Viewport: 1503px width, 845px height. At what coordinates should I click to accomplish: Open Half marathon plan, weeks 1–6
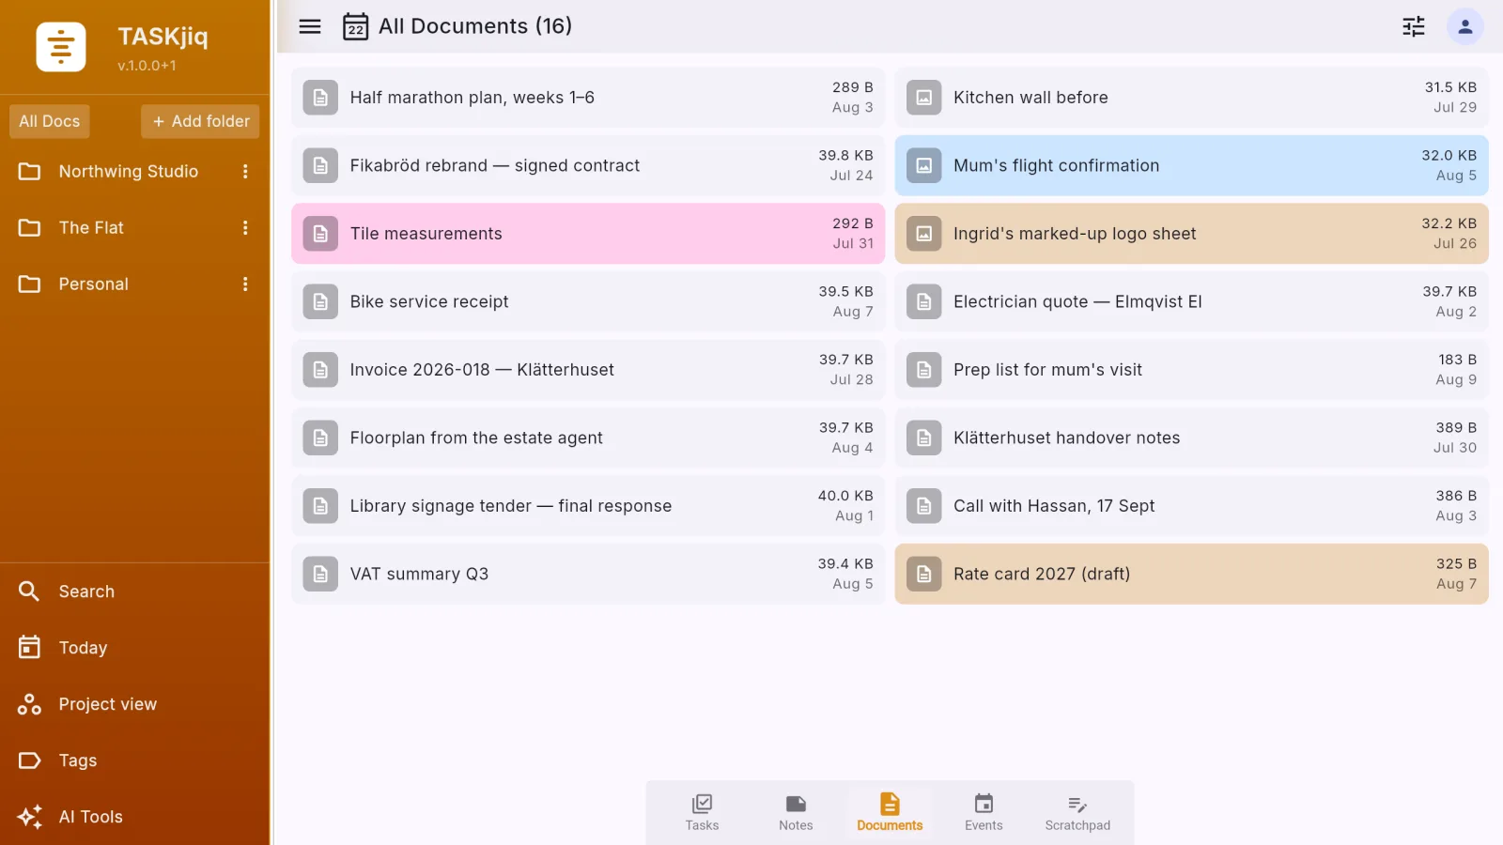(x=588, y=98)
